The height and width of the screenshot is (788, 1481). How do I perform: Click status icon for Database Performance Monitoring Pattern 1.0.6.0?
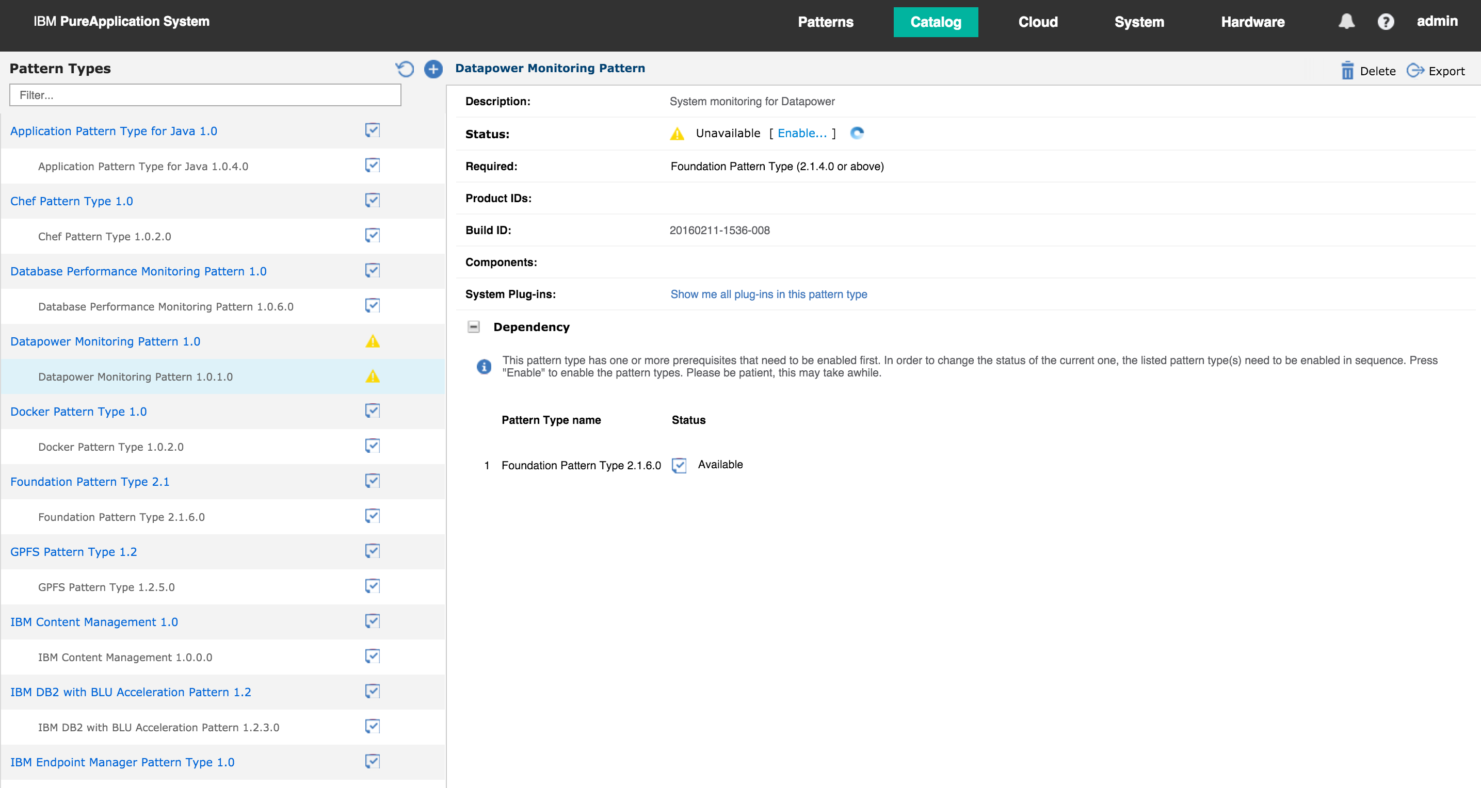tap(373, 305)
